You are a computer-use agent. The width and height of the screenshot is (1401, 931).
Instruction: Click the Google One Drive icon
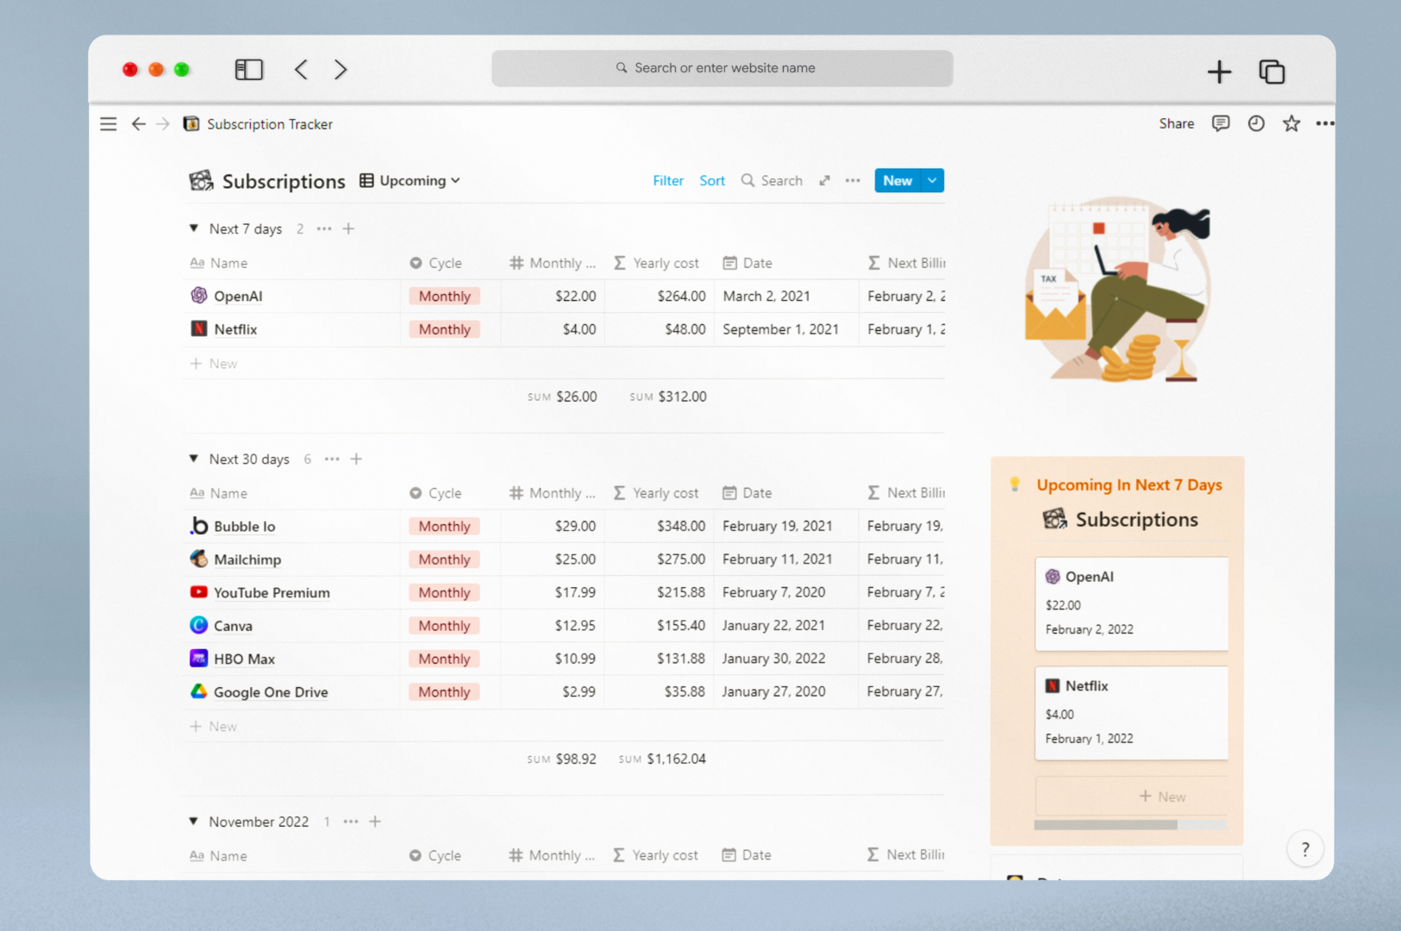click(x=198, y=691)
